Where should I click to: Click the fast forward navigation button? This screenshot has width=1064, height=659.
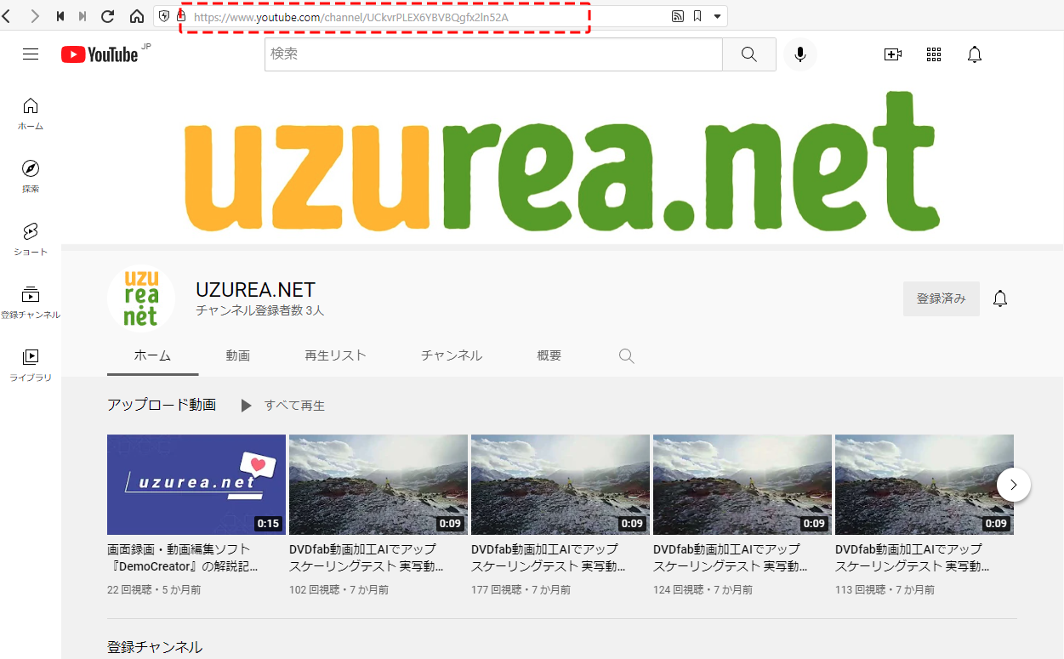tap(83, 16)
